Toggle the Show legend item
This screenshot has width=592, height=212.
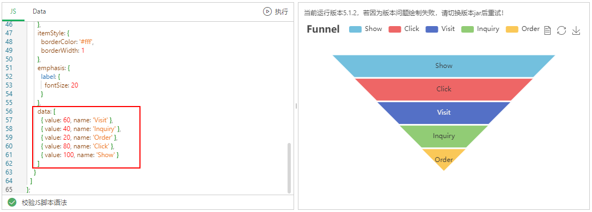pos(365,29)
